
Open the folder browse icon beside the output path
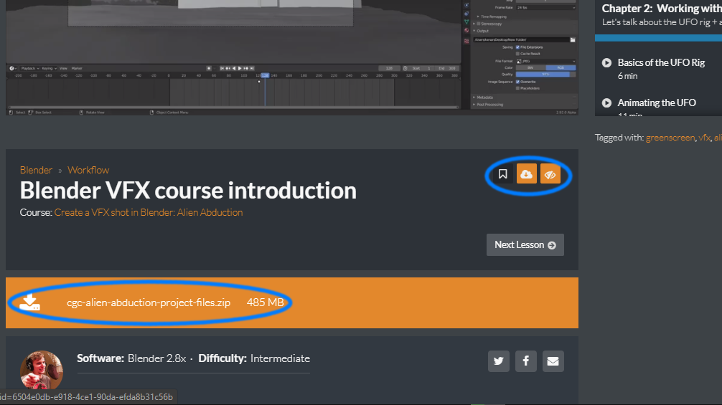pos(573,40)
